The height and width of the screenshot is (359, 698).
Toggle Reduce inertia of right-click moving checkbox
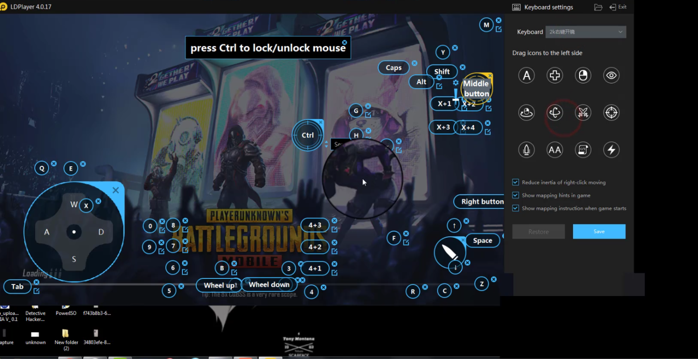coord(516,182)
